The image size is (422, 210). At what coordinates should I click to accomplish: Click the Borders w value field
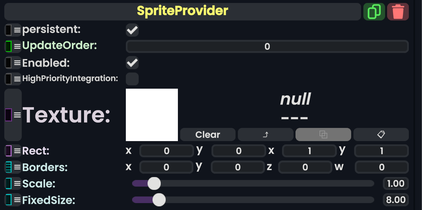click(x=381, y=167)
